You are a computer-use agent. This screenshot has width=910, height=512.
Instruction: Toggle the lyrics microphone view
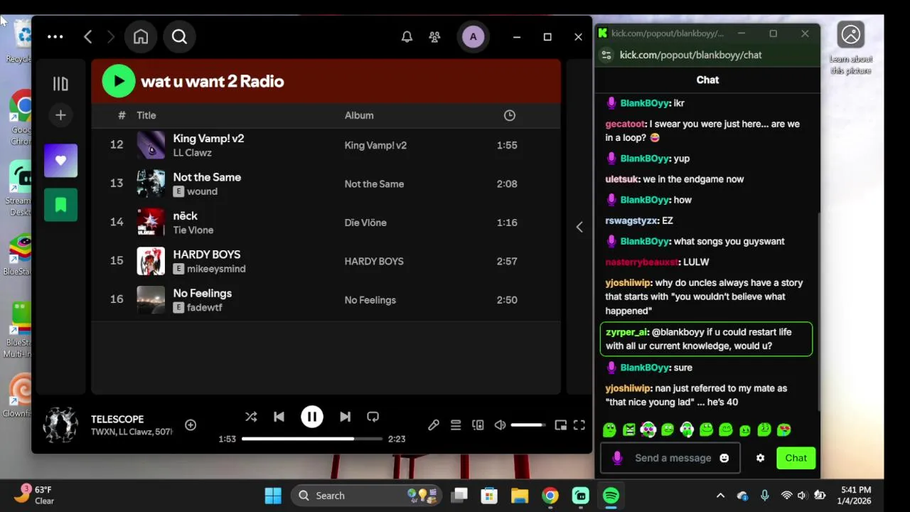(x=433, y=425)
